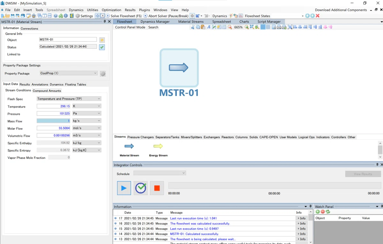Open the Property Package dropdown
Screen dimensions: 383x244
click(x=68, y=73)
